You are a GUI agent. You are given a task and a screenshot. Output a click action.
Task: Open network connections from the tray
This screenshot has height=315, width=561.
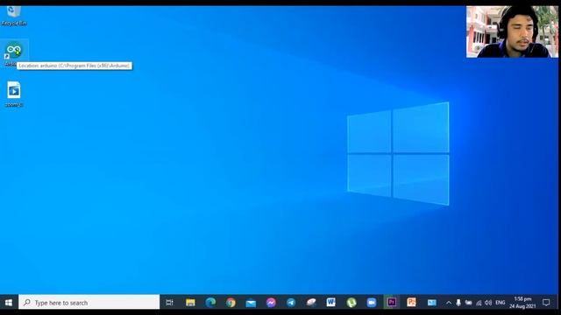pyautogui.click(x=479, y=303)
